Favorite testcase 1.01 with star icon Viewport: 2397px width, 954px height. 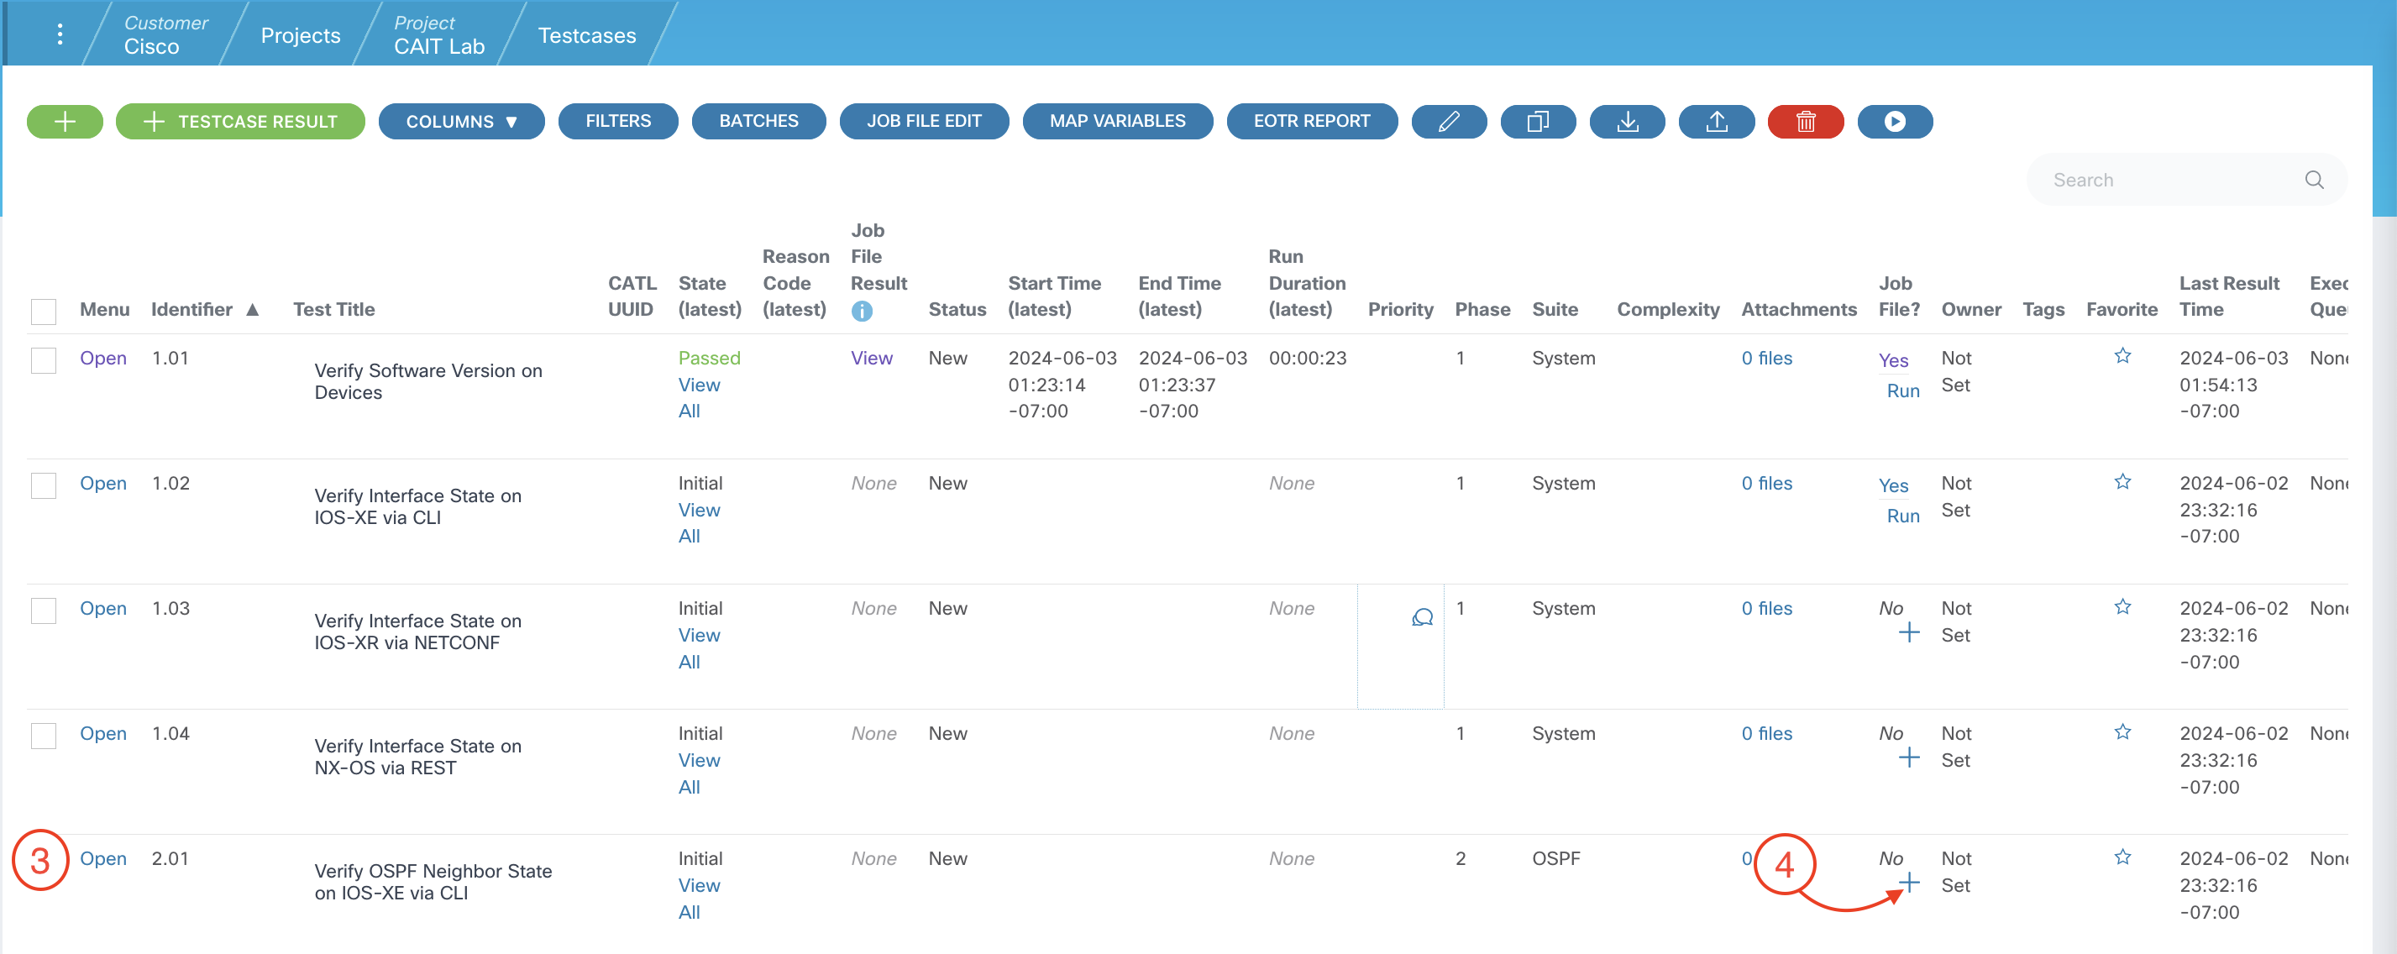click(x=2122, y=355)
